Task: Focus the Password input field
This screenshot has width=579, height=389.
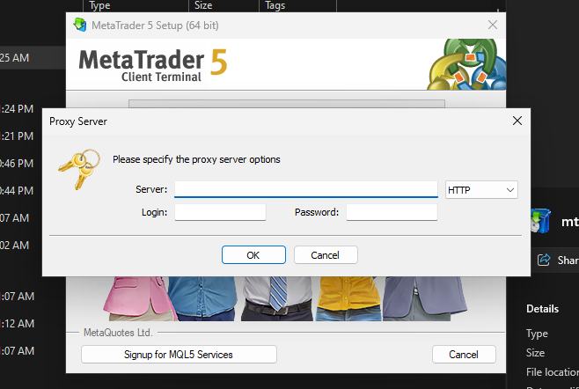Action: 392,212
